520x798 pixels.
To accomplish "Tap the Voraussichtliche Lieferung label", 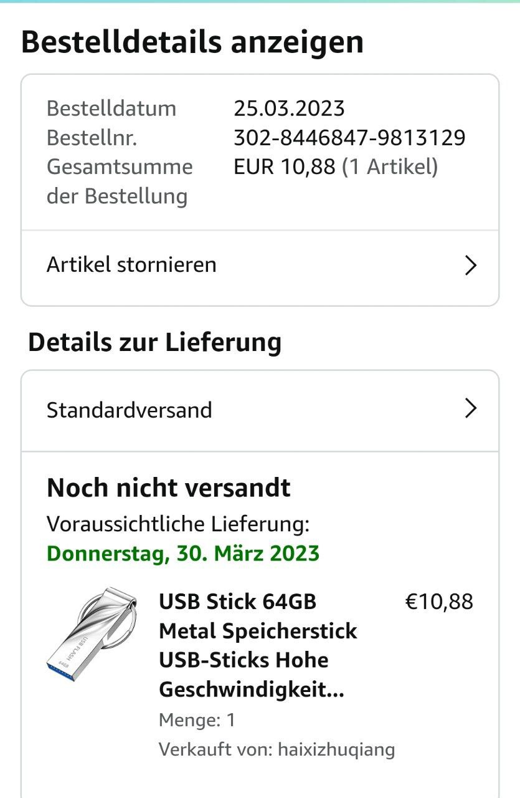I will coord(178,524).
